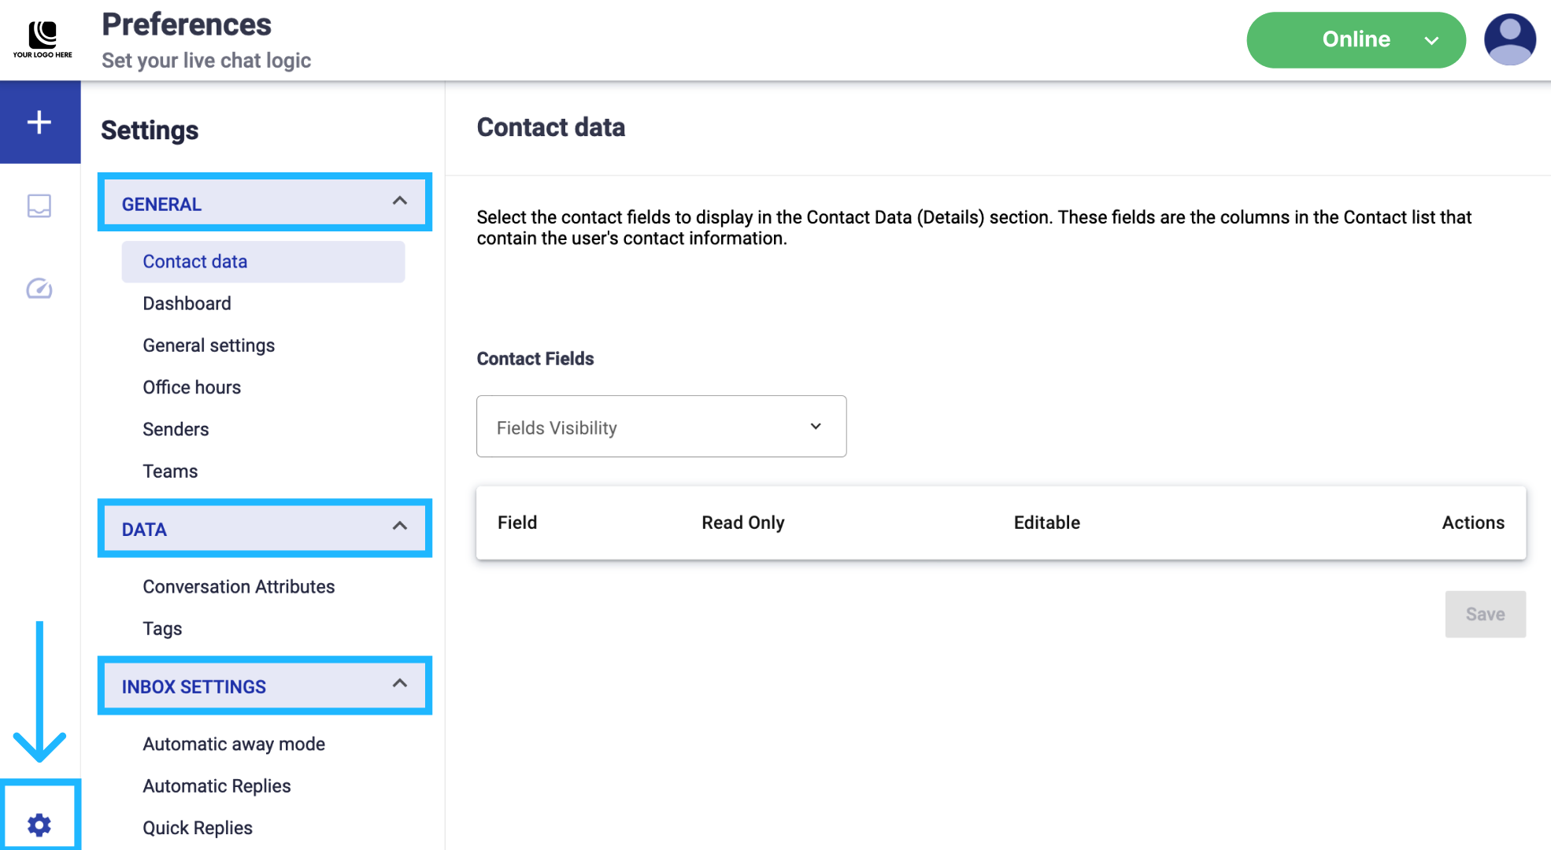Open Office hours settings
Viewport: 1551px width, 850px height.
point(191,387)
